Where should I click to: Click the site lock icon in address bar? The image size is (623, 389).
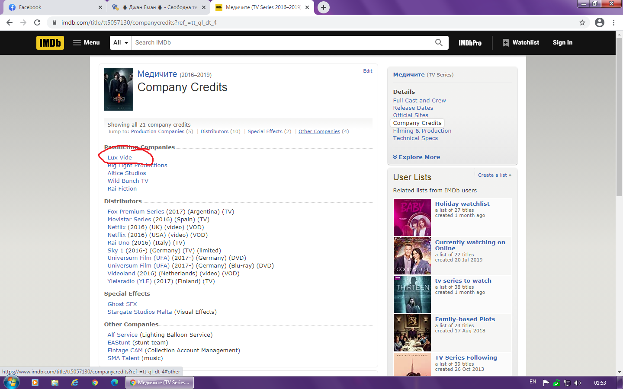[x=54, y=22]
